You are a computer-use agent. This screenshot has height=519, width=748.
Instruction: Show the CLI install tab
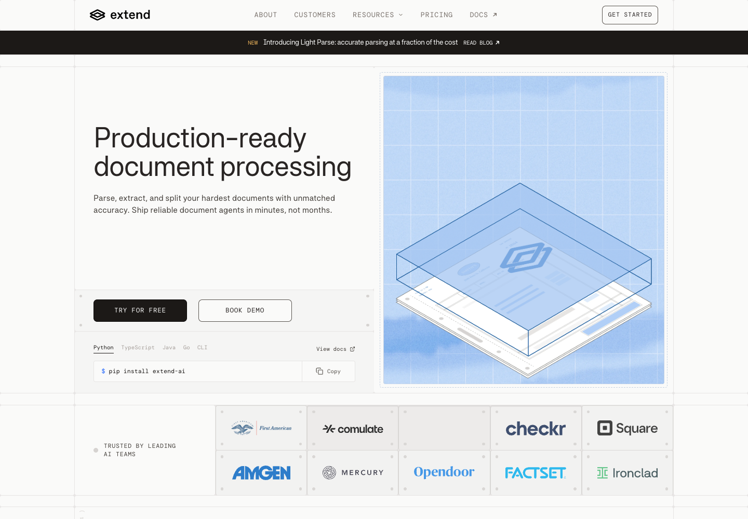click(202, 348)
